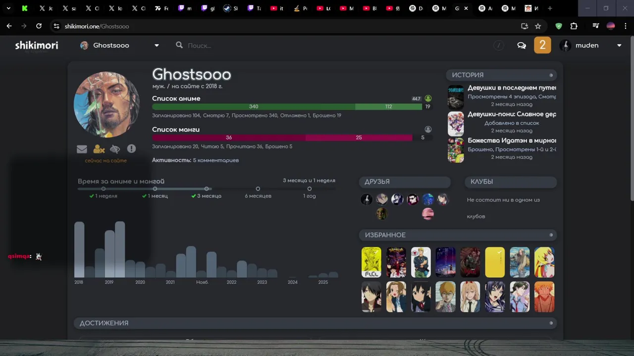Open history entry Девушки-пони: Славное дерби
The width and height of the screenshot is (634, 356).
pos(512,114)
